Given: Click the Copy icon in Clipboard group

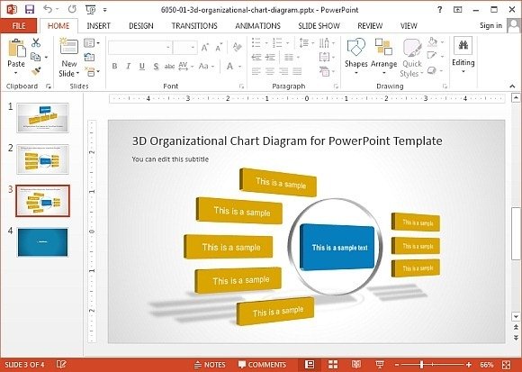Looking at the screenshot, I should (36, 57).
